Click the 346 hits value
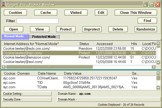Screen dimensions: 162x108 tap(133, 53)
